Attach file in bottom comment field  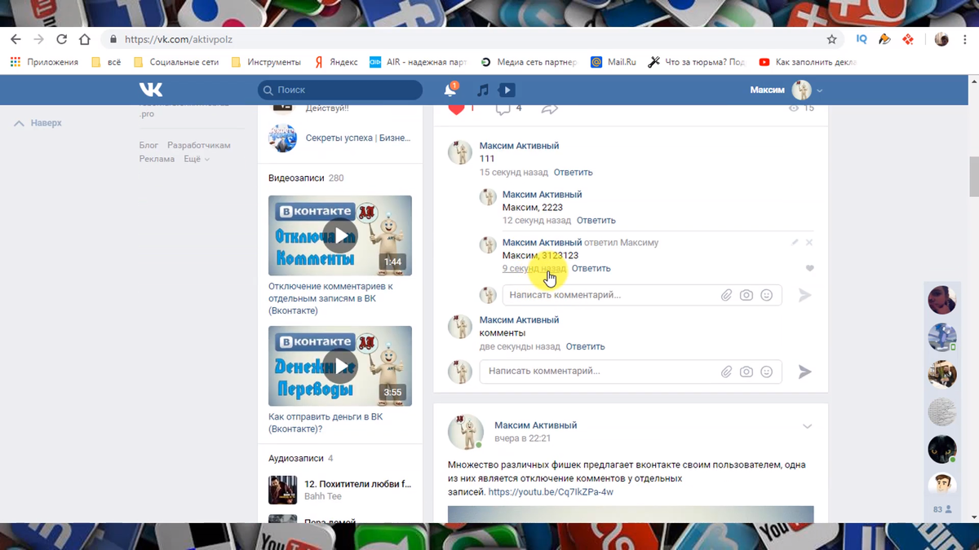click(726, 372)
